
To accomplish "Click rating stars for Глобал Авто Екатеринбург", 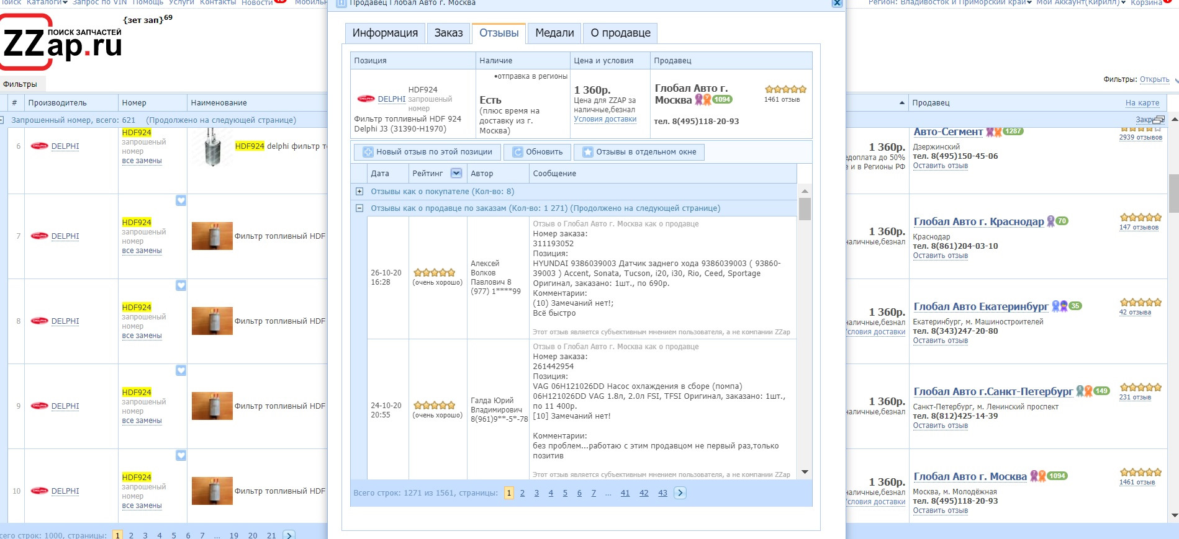I will click(x=1141, y=303).
